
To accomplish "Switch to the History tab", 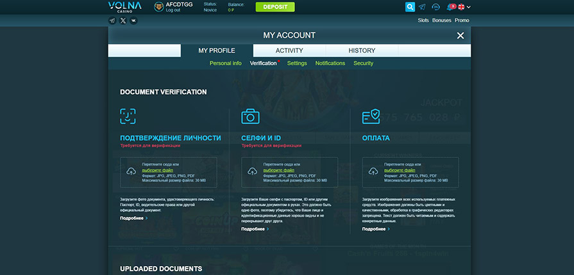I will 362,51.
